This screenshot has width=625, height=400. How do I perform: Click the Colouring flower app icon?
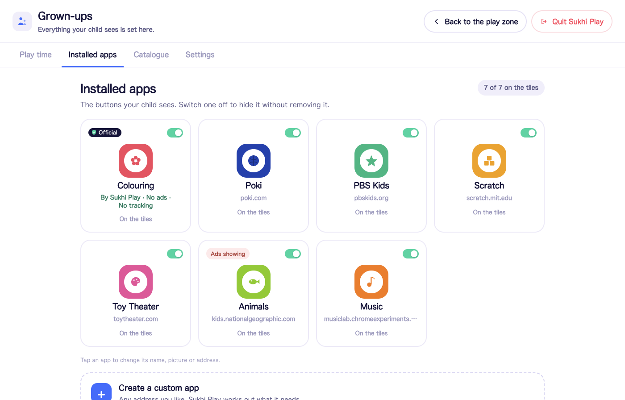coord(136,161)
